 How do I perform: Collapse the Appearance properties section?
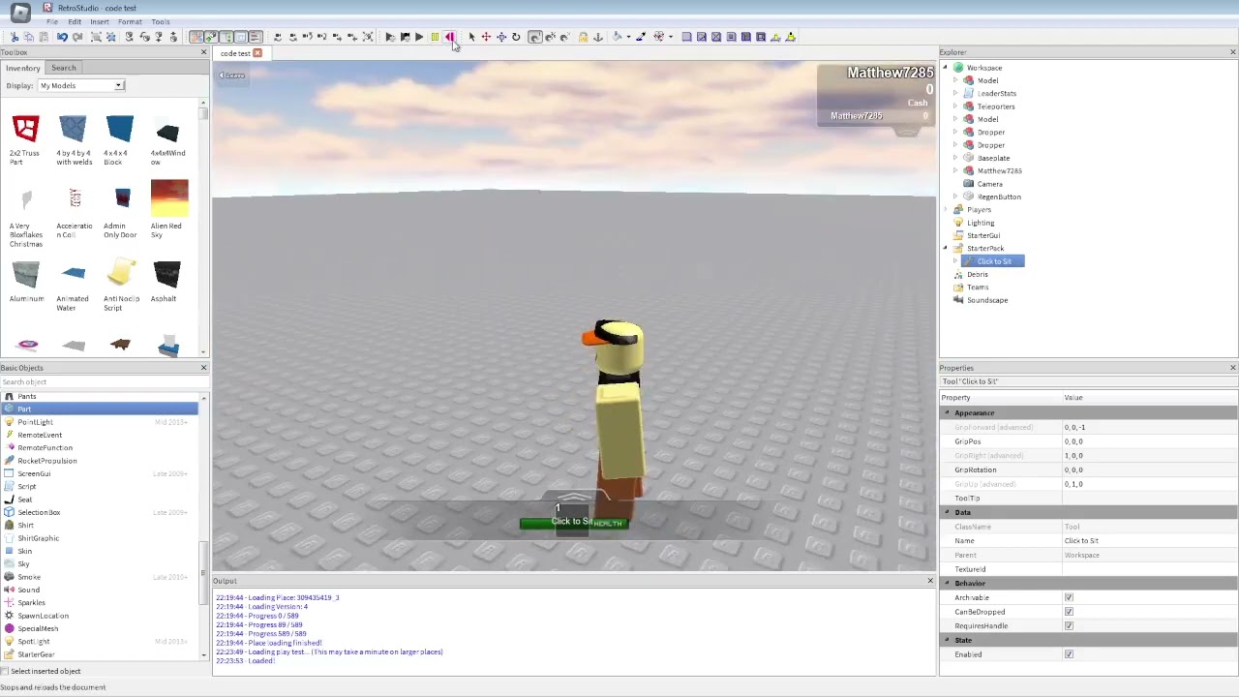coord(948,413)
